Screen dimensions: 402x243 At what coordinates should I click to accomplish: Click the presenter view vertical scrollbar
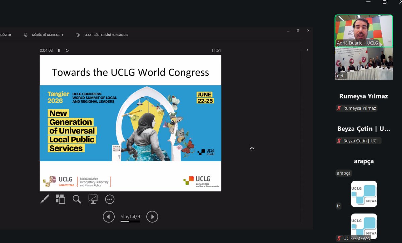[x=301, y=135]
